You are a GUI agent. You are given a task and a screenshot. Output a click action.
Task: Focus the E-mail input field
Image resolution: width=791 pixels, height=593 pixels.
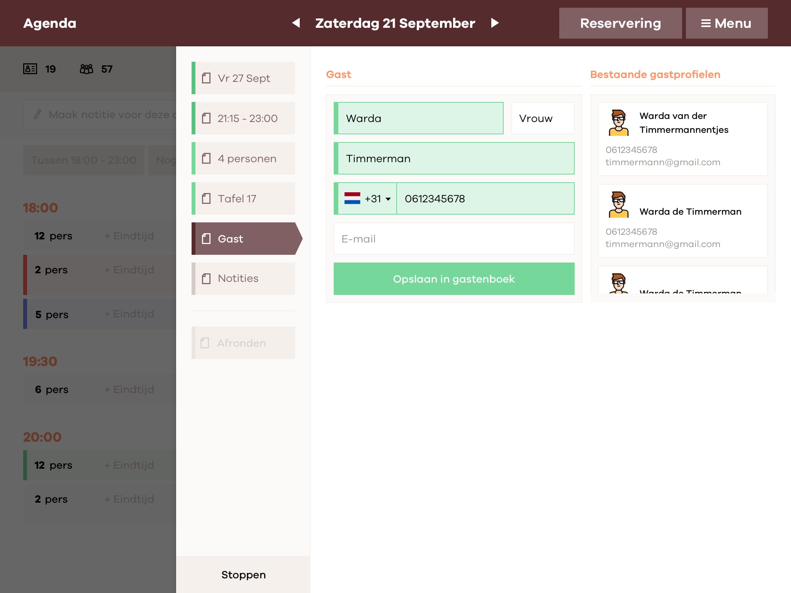click(454, 239)
